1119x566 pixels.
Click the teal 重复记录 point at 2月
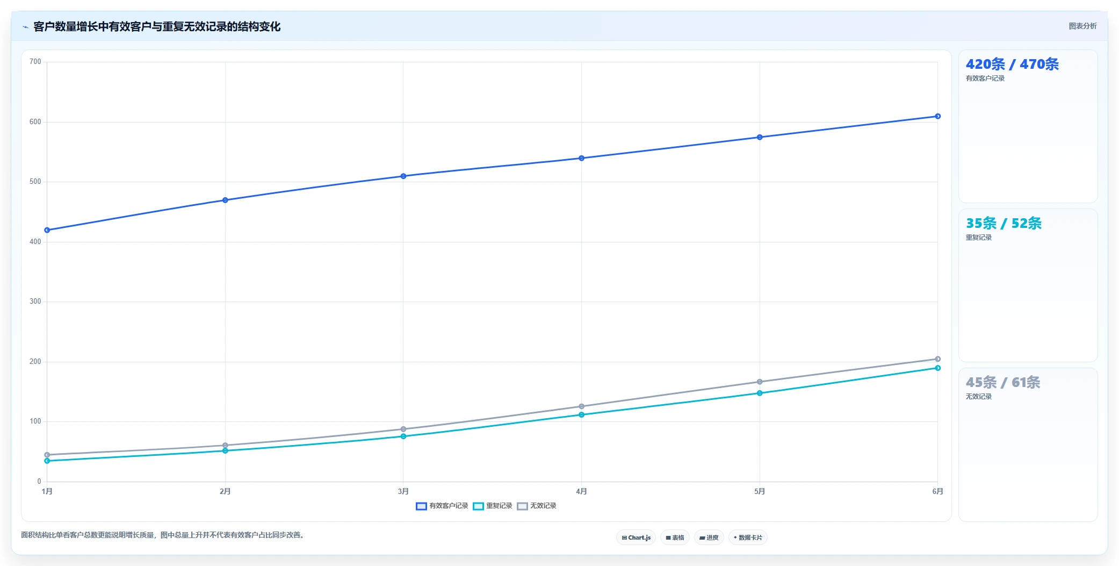click(x=225, y=450)
